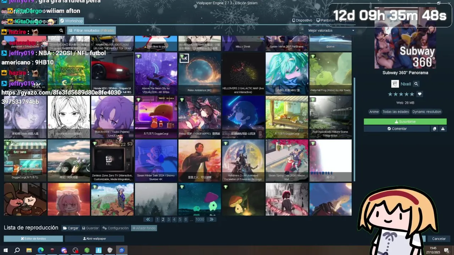
Task: Copy the wallpaper link next to Comentar
Action: click(434, 129)
